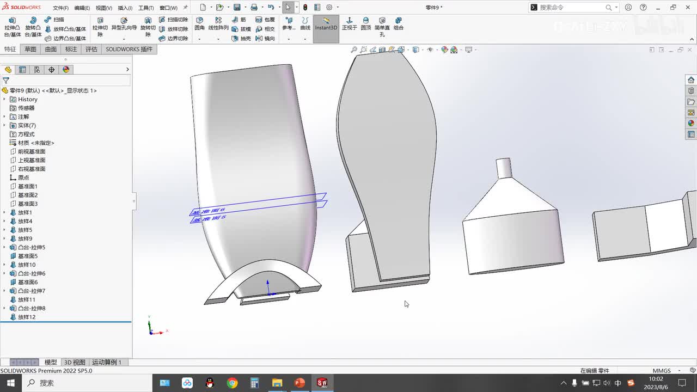Select the 旋转凸台/基体 revolve boss tool
Image resolution: width=697 pixels, height=392 pixels.
click(33, 27)
